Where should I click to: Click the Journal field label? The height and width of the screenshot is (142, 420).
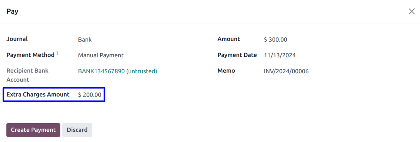(x=17, y=39)
